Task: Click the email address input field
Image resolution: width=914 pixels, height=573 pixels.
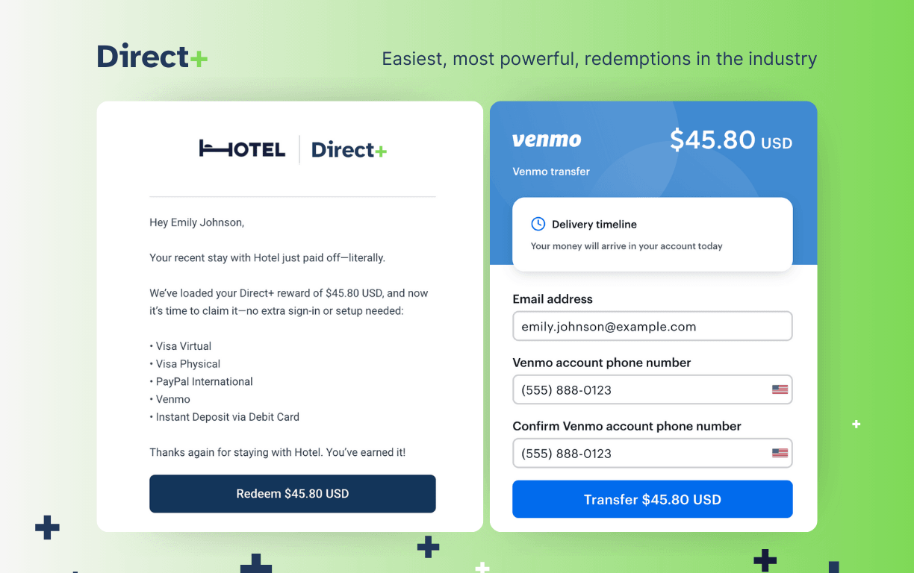Action: coord(652,326)
